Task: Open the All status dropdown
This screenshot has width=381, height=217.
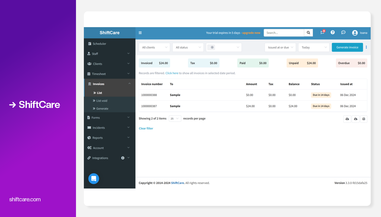Action: pos(188,47)
